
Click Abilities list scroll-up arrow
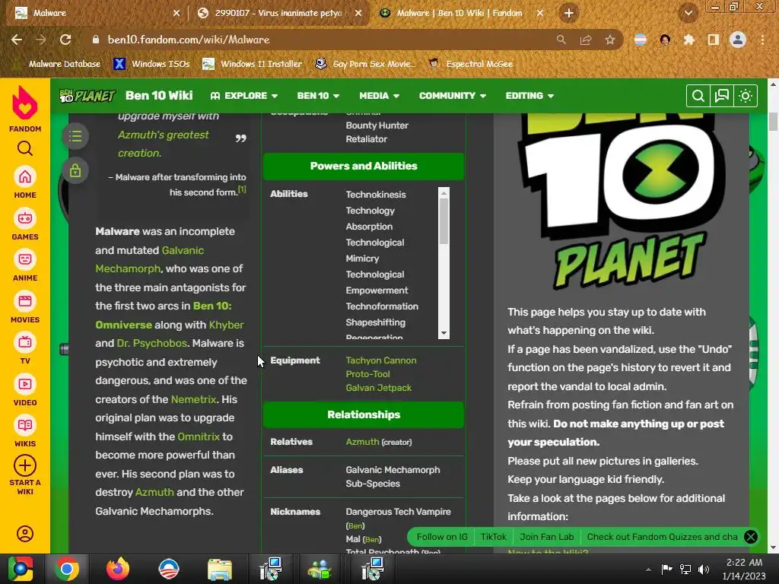coord(444,192)
